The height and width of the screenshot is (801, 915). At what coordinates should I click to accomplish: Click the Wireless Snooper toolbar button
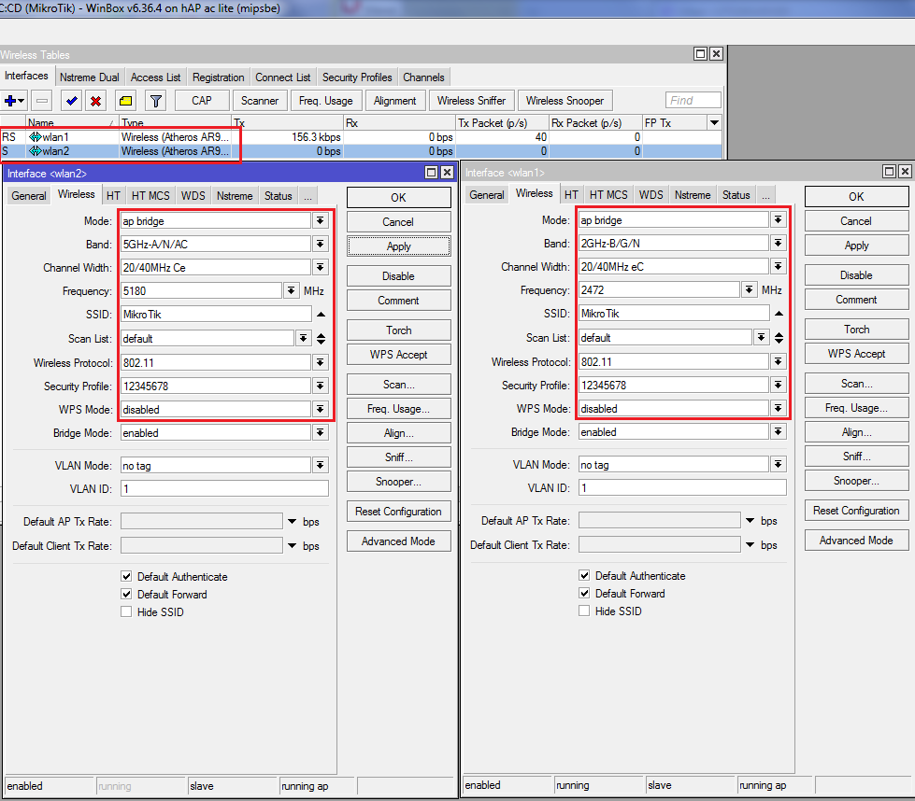(565, 101)
